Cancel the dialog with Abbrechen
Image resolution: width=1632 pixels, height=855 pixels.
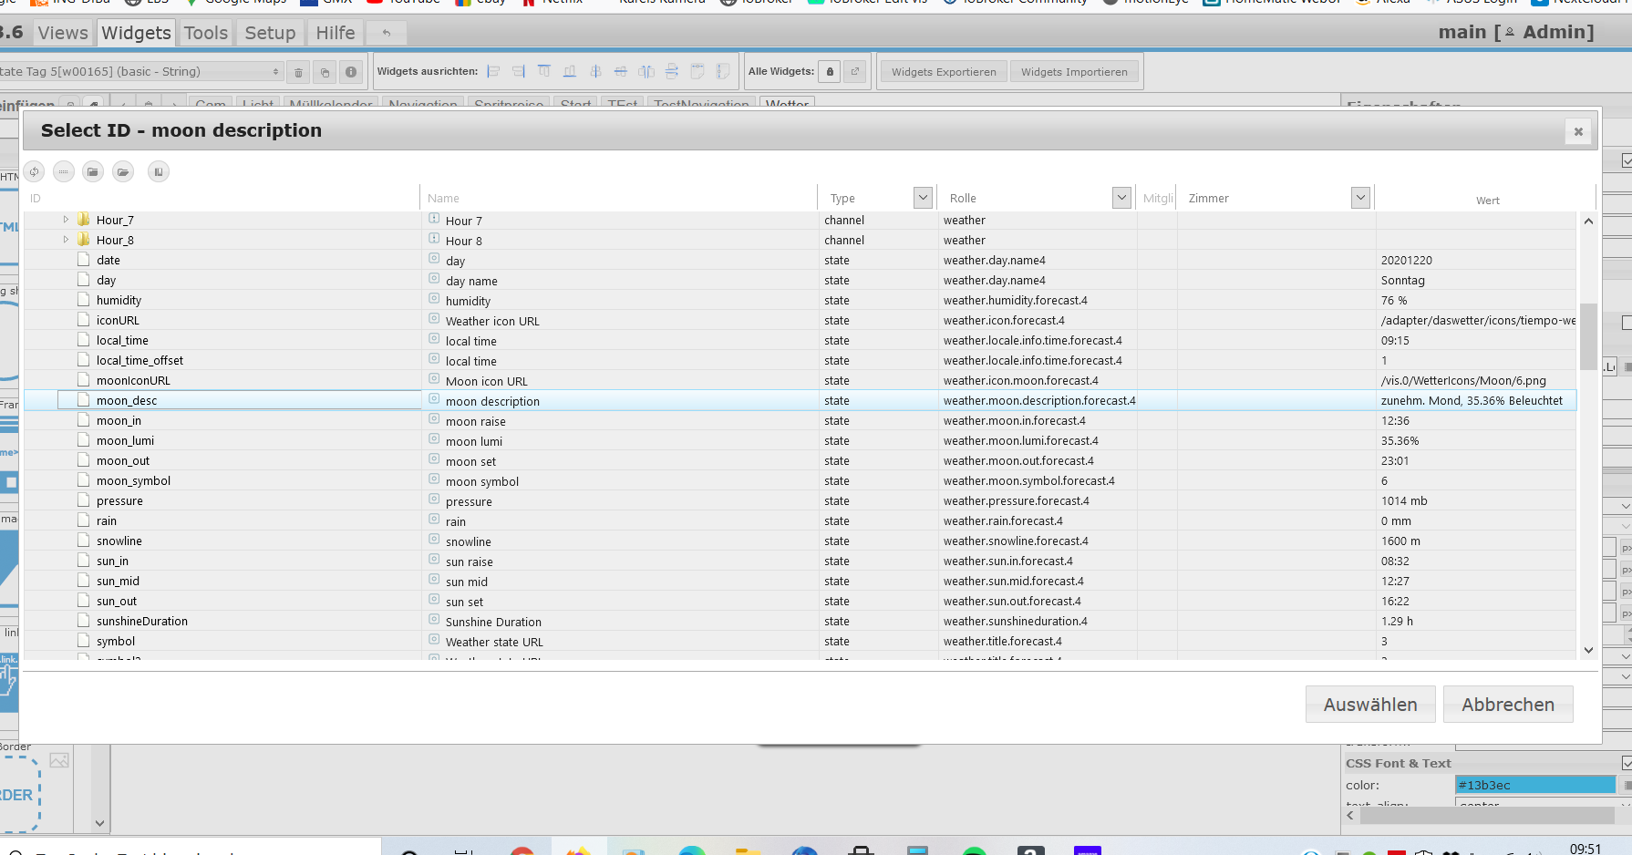(1508, 705)
